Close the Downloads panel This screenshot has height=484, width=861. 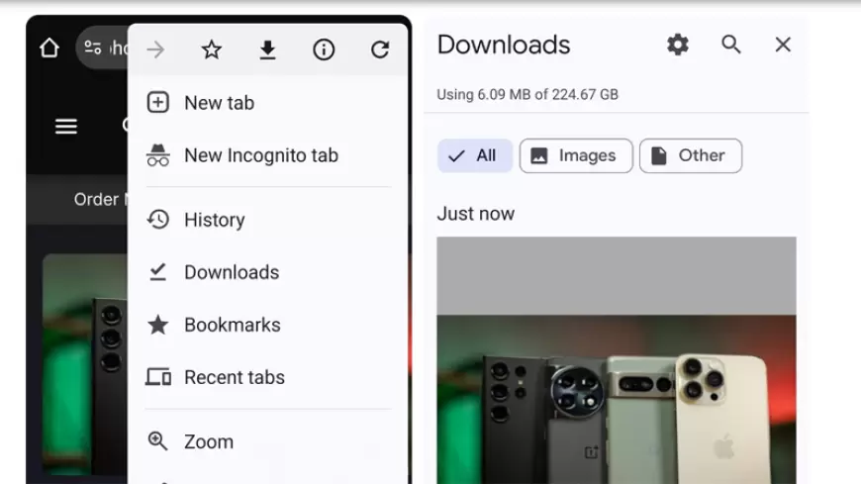(783, 45)
